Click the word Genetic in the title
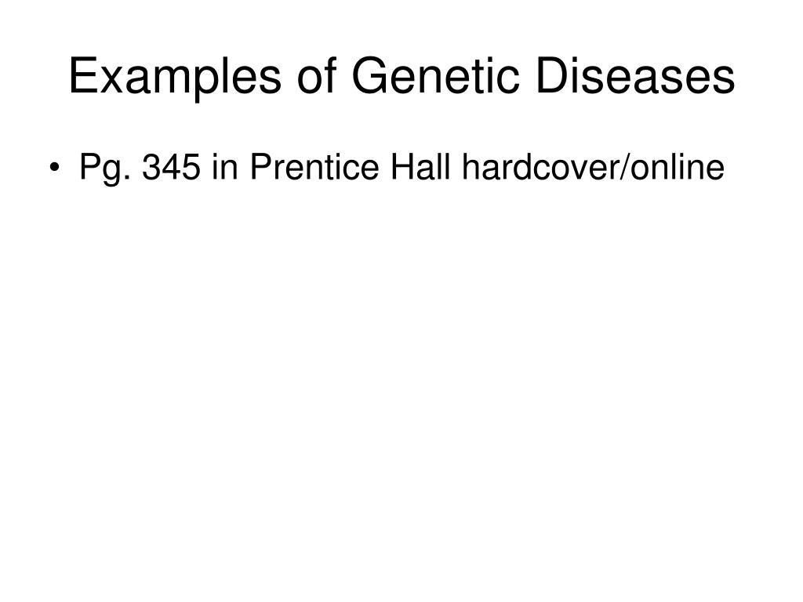The image size is (803, 602). (436, 75)
